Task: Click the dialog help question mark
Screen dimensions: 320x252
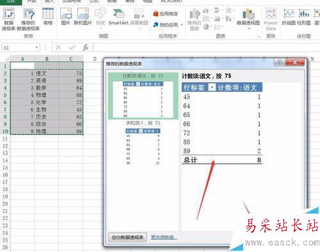Action: pyautogui.click(x=279, y=62)
